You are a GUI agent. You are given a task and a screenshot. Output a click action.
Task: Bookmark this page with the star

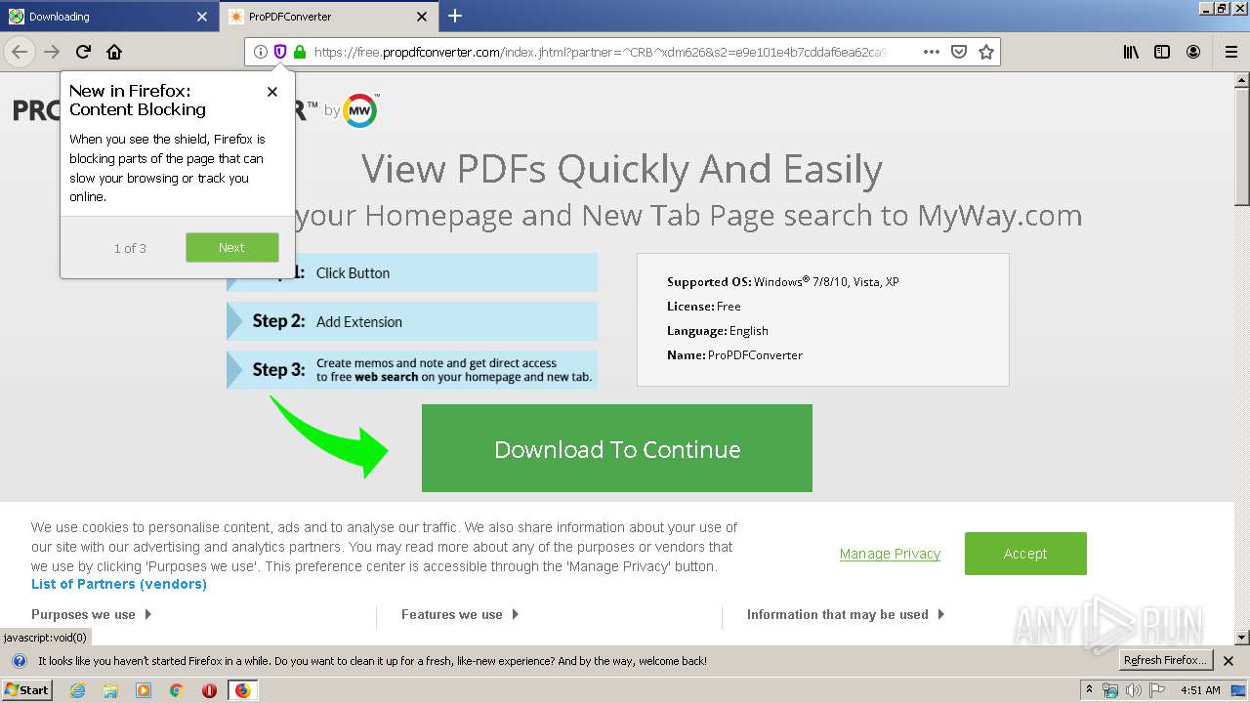pyautogui.click(x=986, y=52)
